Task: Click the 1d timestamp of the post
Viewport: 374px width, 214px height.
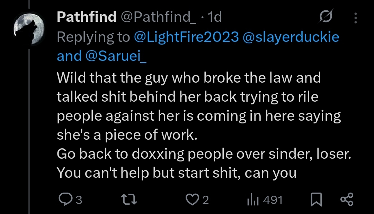Action: click(214, 17)
